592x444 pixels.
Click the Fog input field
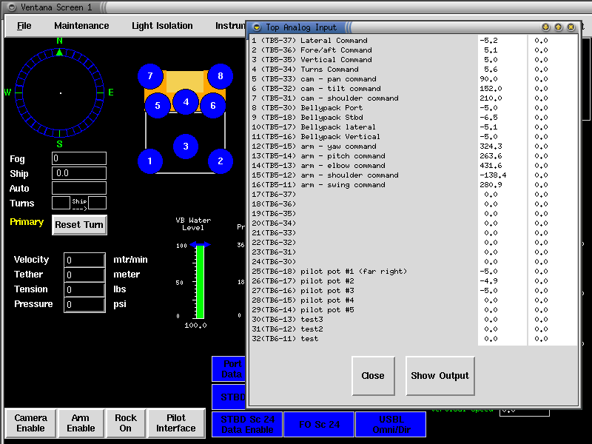(79, 158)
